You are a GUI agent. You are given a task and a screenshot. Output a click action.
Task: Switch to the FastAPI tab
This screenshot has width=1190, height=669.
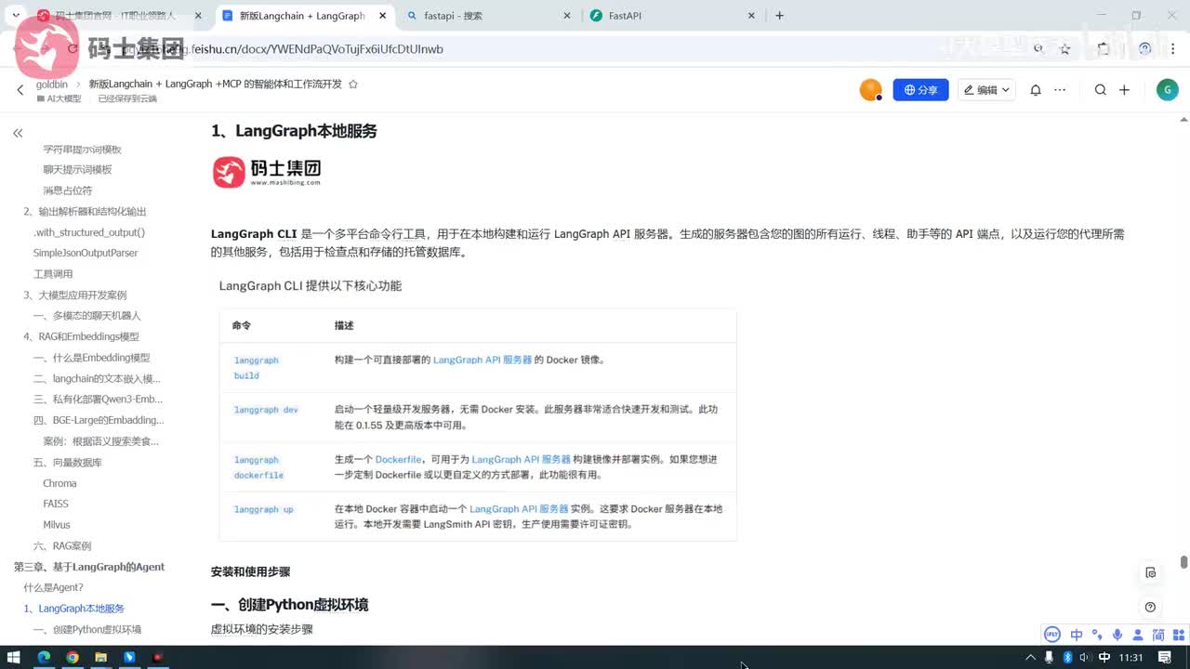(674, 16)
